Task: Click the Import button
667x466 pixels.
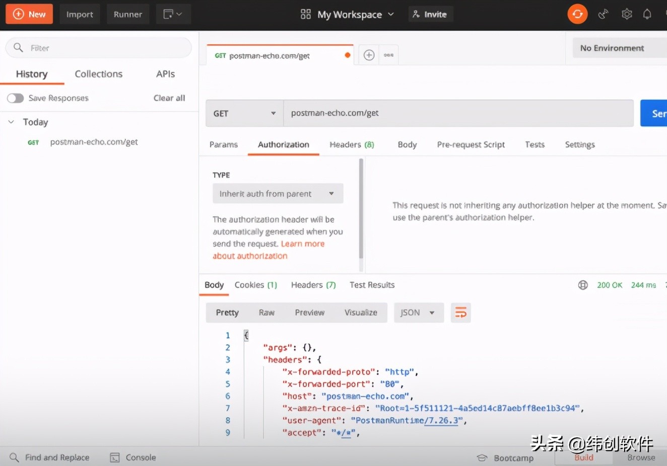Action: tap(80, 14)
